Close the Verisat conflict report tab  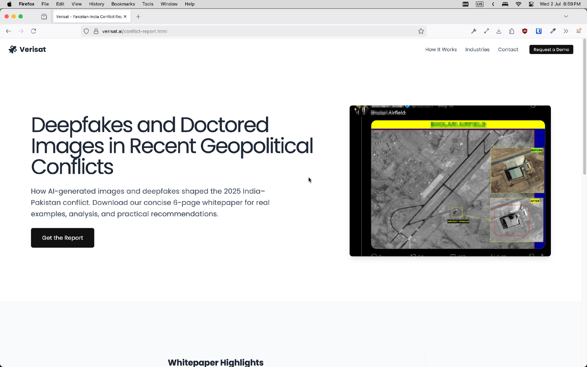[x=125, y=17]
